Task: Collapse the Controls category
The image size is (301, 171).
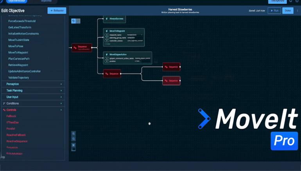Action: (33, 110)
